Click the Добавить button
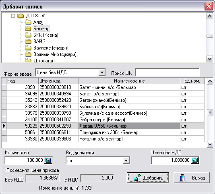This screenshot has height=194, width=215. pos(148,178)
